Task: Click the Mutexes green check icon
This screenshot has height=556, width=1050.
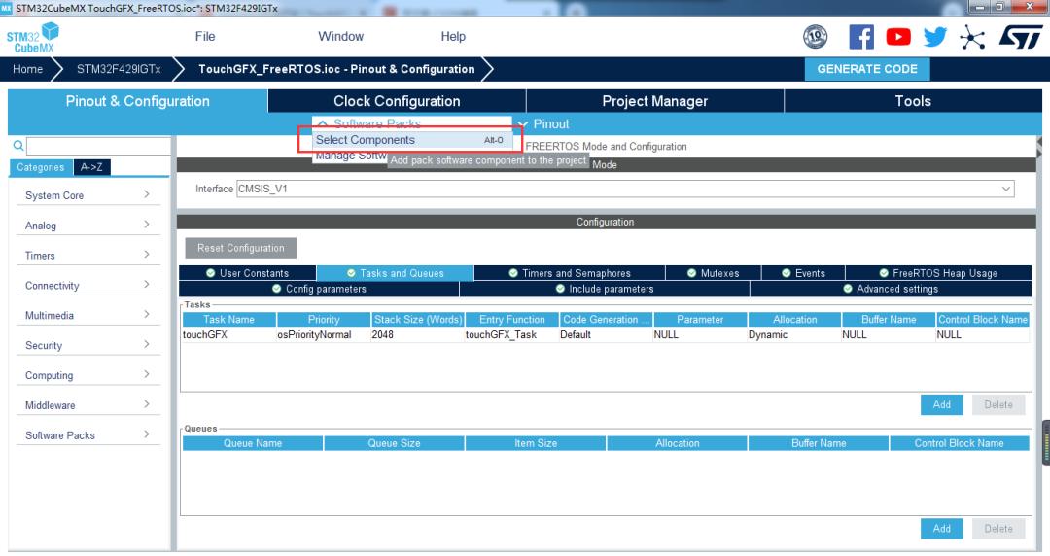Action: (692, 273)
